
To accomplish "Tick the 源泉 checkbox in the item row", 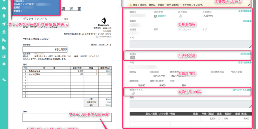I will pyautogui.click(x=219, y=119).
